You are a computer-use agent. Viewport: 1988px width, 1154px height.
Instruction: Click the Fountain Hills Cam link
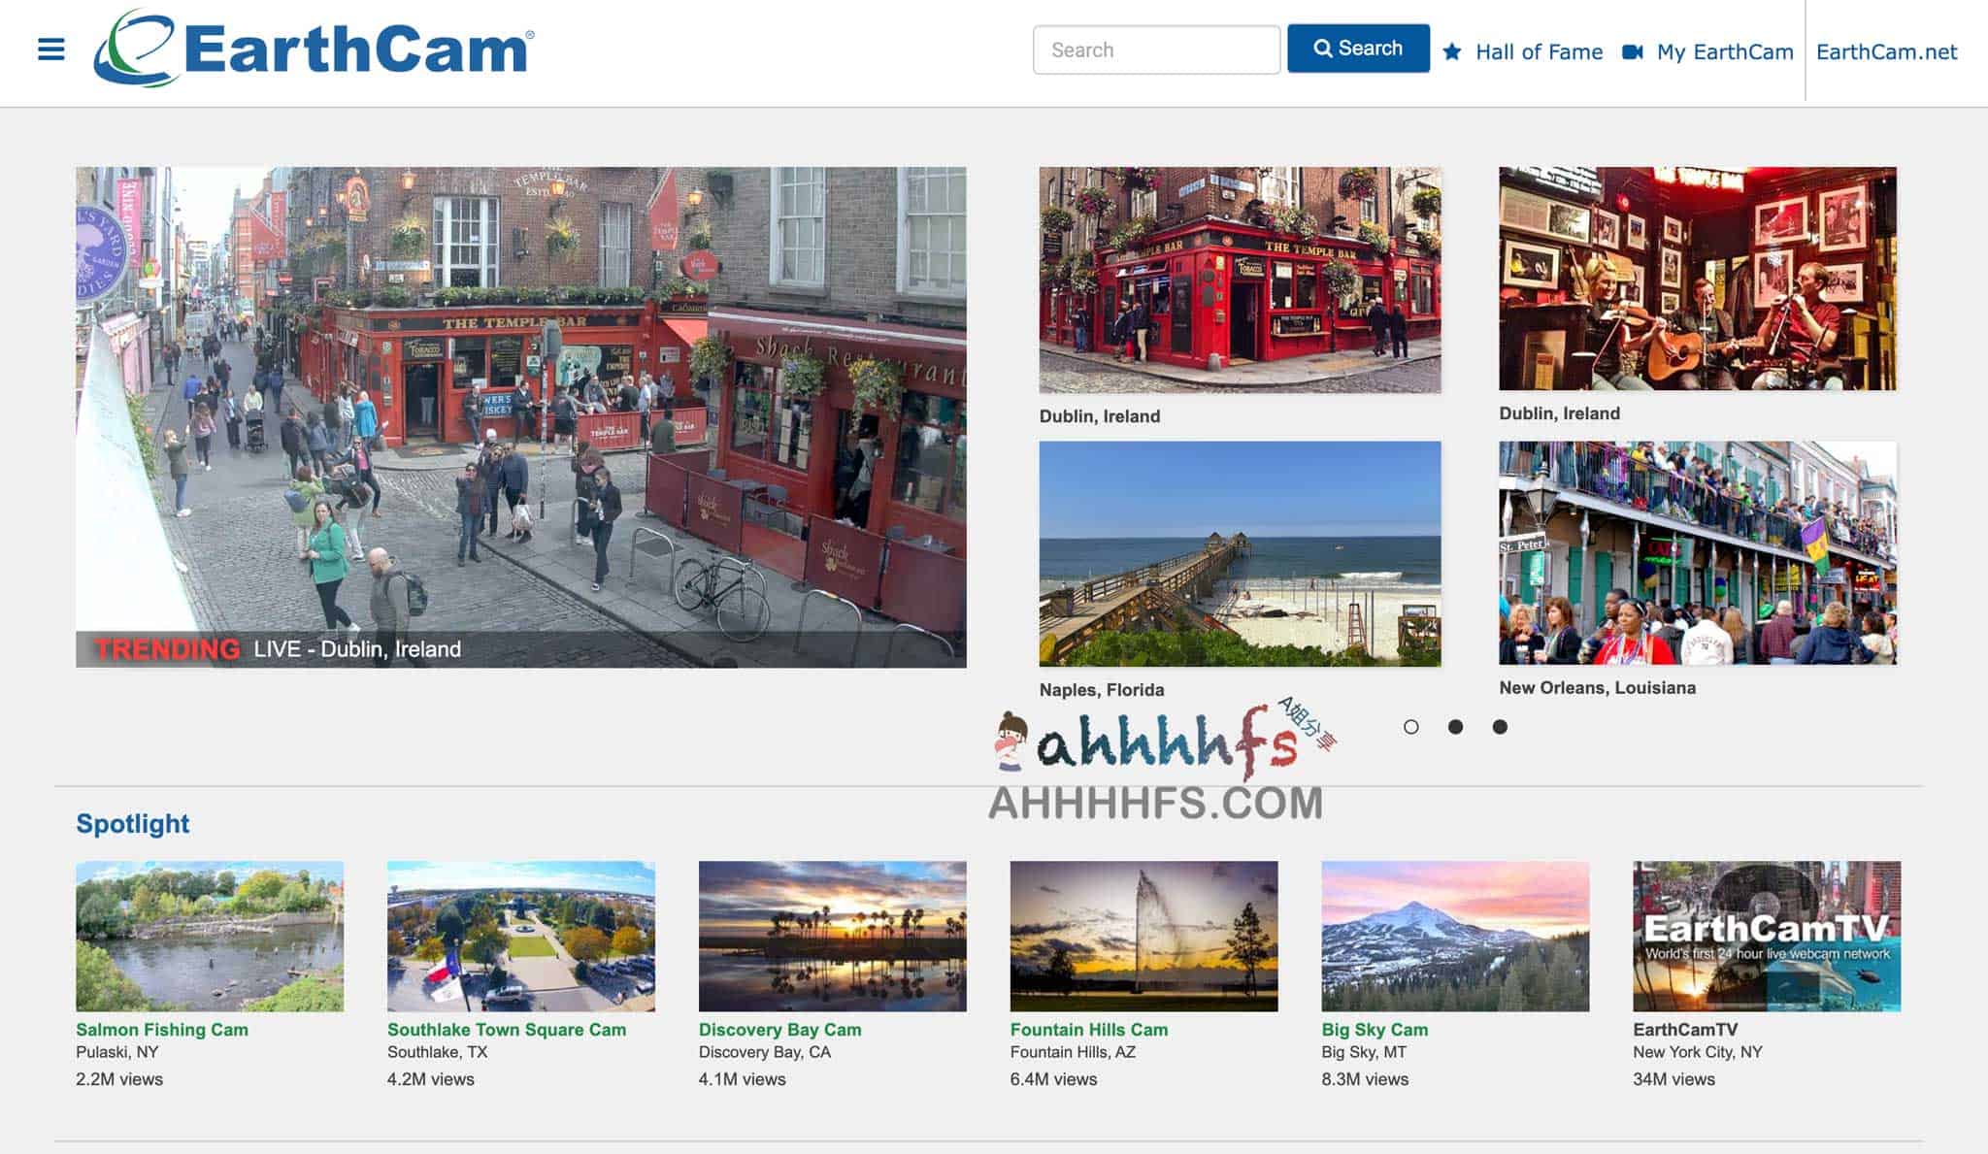(x=1088, y=1030)
